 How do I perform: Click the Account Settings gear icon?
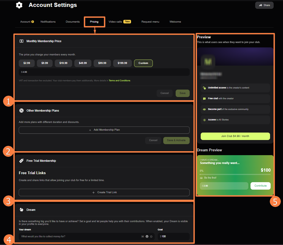click(19, 5)
